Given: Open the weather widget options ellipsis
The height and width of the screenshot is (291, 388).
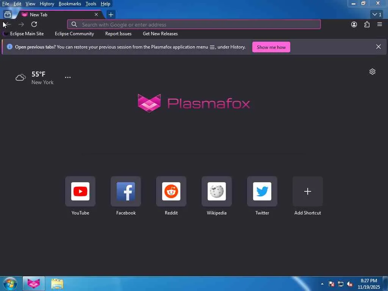Looking at the screenshot, I should click(x=68, y=77).
